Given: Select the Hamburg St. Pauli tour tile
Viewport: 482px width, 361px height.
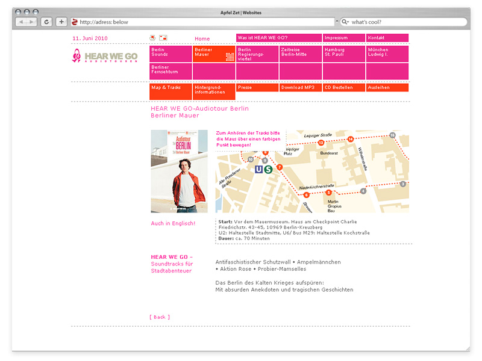Looking at the screenshot, I should [344, 54].
